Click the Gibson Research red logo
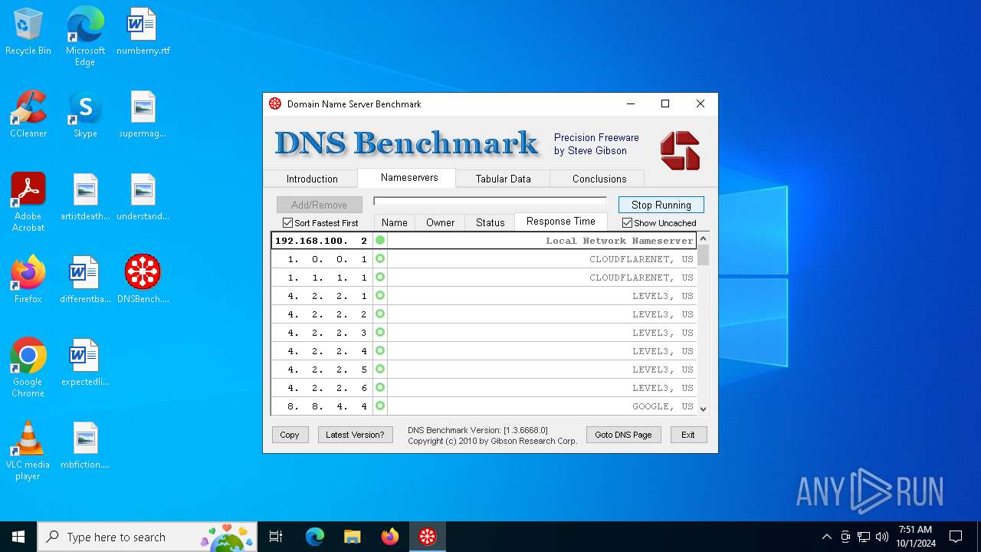The width and height of the screenshot is (981, 552). [681, 150]
